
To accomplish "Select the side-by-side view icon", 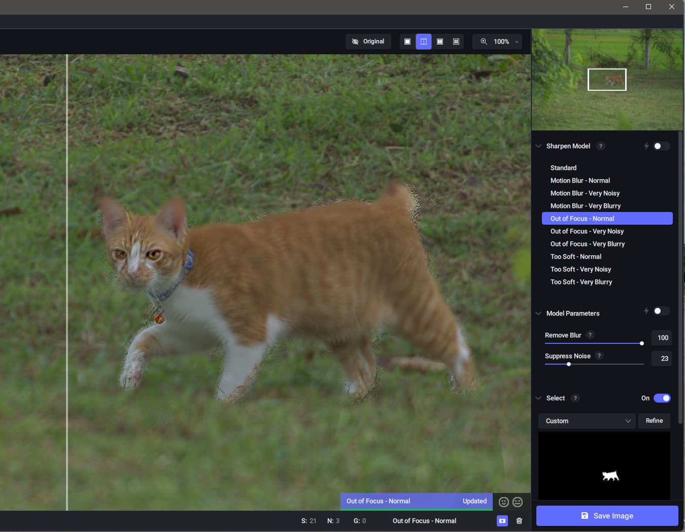I will pos(440,42).
